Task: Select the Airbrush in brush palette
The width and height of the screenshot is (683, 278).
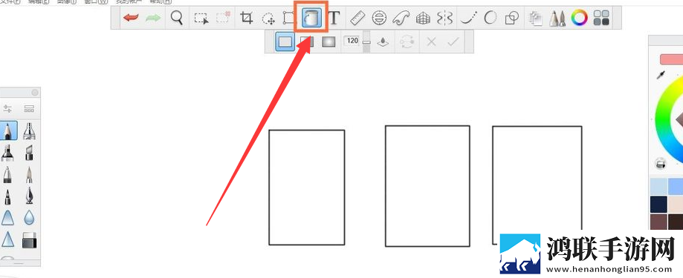Action: point(29,130)
